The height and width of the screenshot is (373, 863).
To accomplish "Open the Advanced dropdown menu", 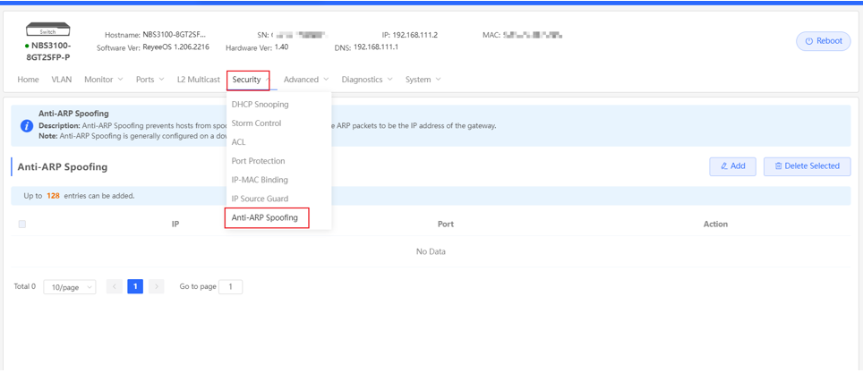I will 305,80.
